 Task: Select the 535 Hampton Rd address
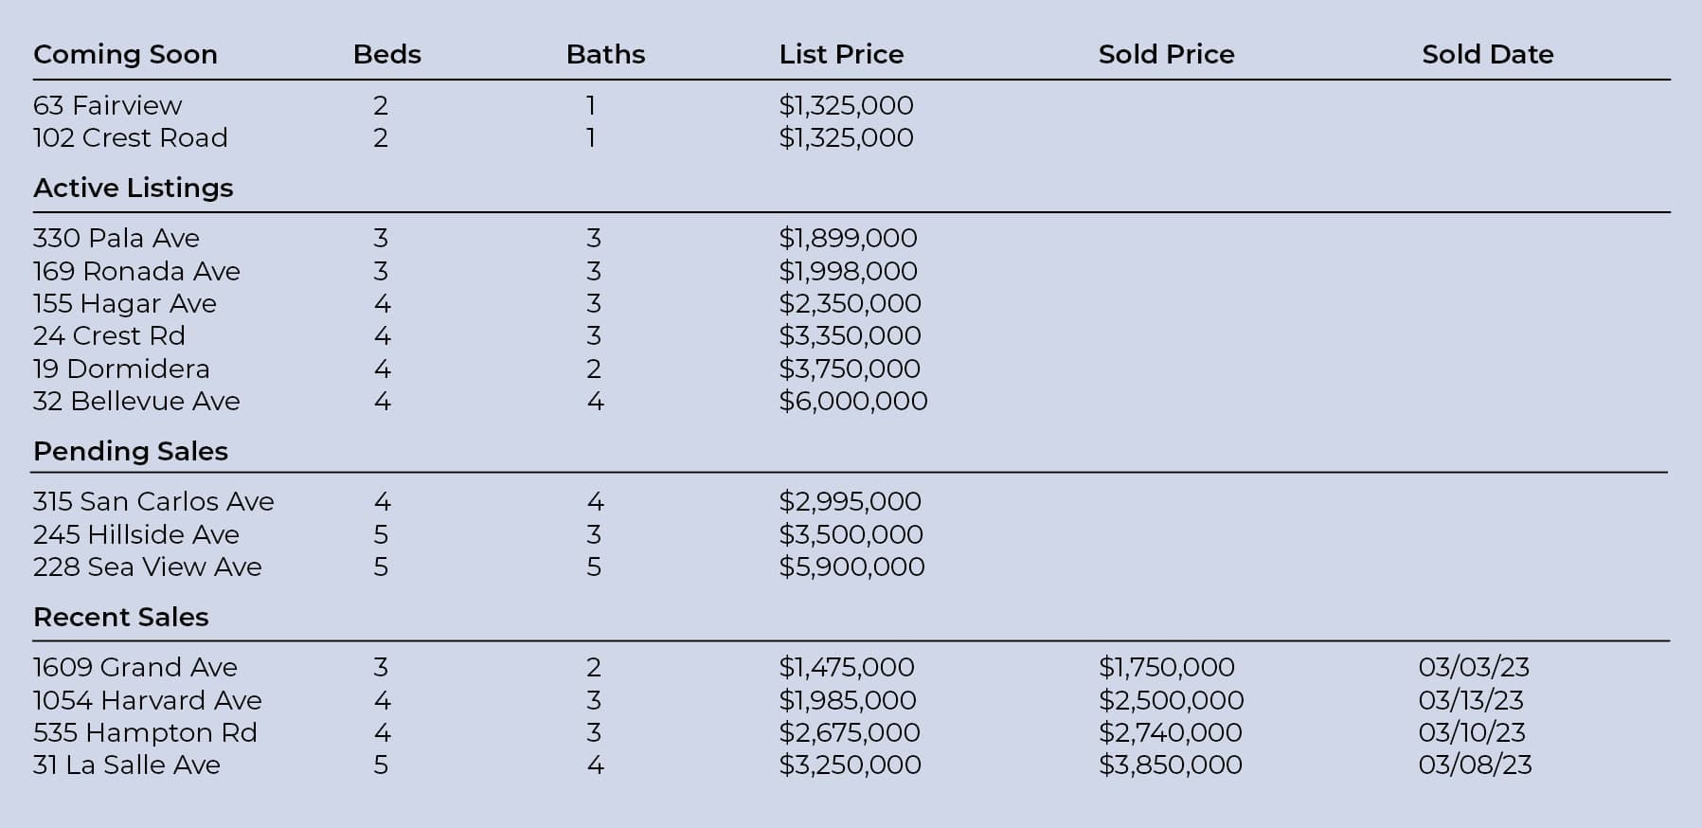(x=145, y=733)
